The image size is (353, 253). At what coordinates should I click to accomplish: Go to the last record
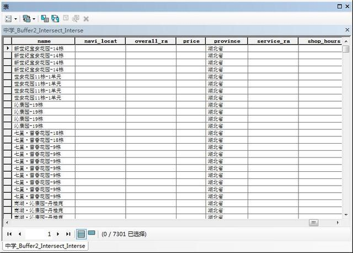[x=68, y=234]
